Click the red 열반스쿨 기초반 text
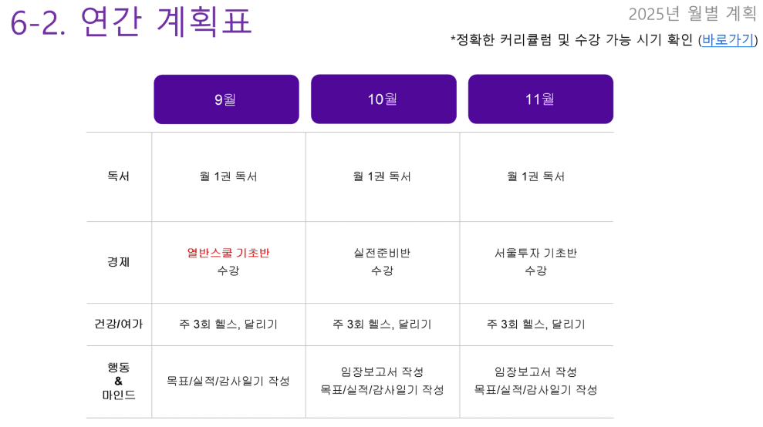Image resolution: width=763 pixels, height=427 pixels. point(228,253)
